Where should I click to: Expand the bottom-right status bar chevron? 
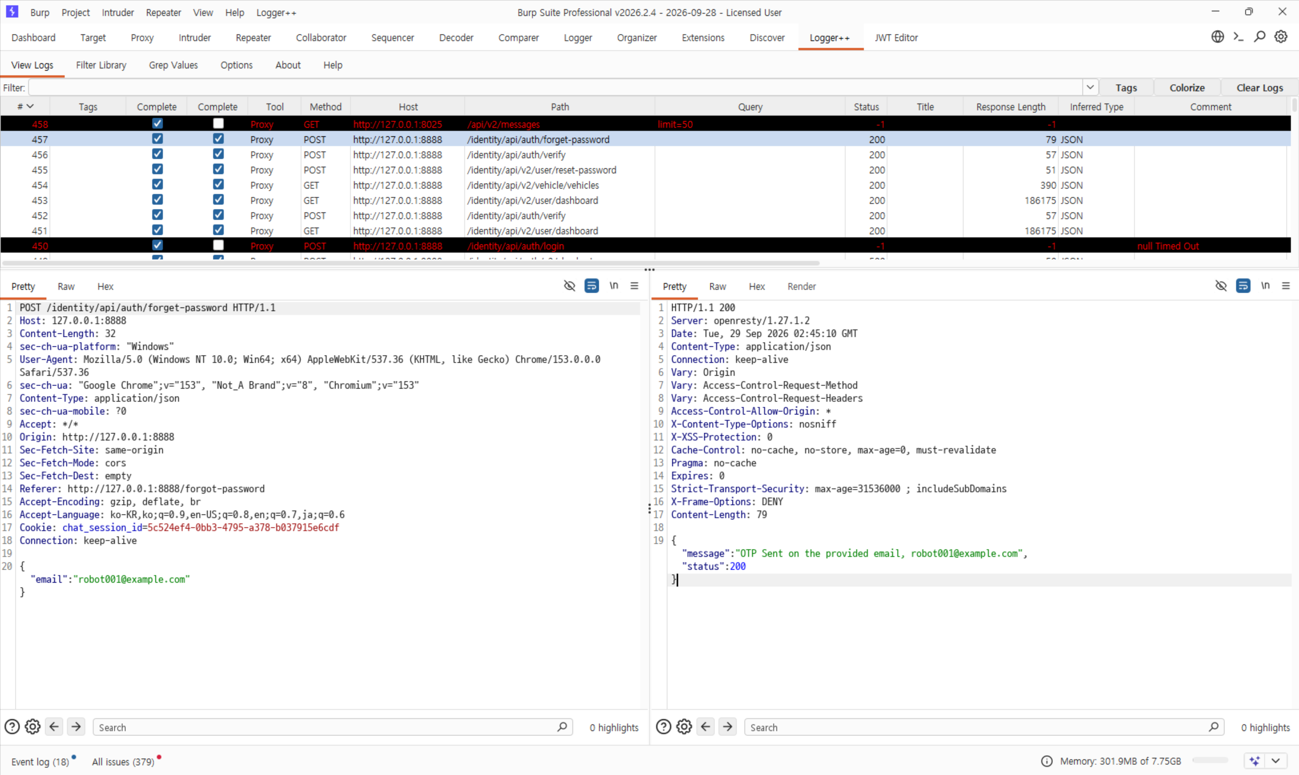click(x=1276, y=761)
